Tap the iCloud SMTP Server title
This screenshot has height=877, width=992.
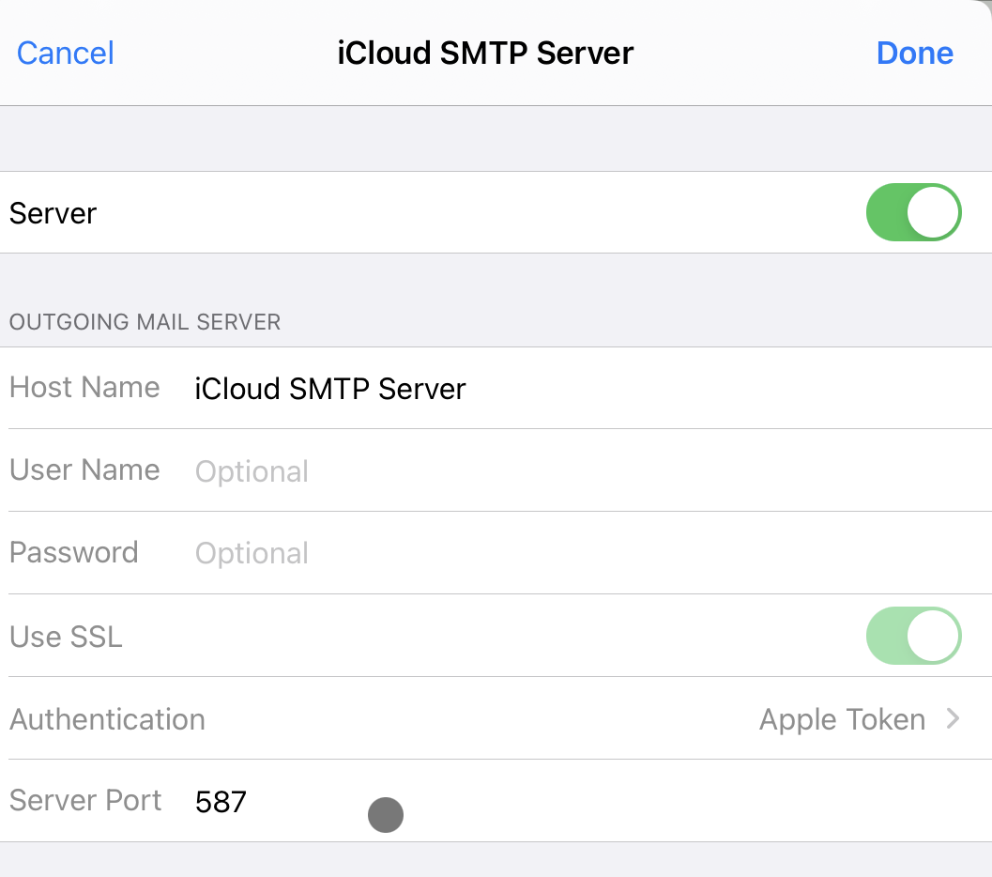[x=485, y=54]
